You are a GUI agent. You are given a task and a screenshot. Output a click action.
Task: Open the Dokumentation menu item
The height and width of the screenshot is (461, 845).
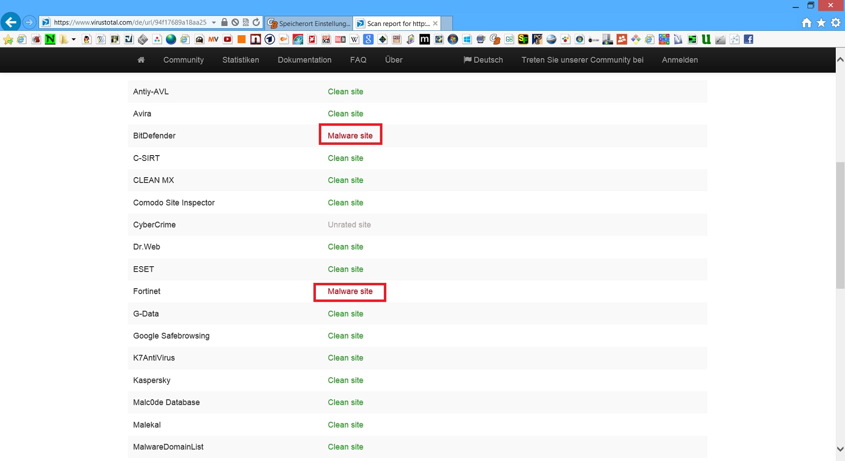coord(305,60)
